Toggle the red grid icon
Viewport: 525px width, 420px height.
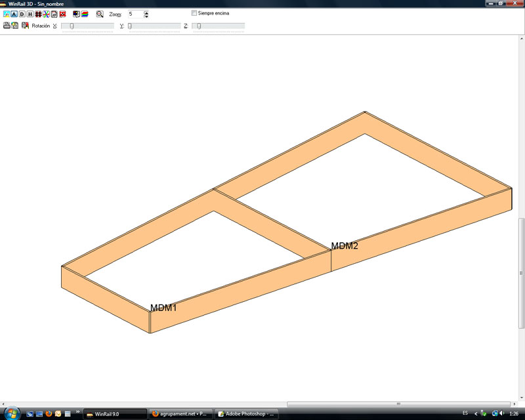[38, 14]
